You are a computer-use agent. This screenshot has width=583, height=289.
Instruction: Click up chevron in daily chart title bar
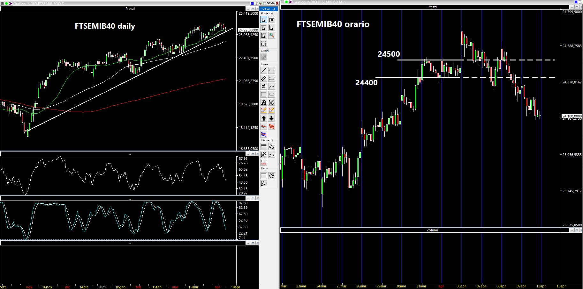pyautogui.click(x=273, y=4)
